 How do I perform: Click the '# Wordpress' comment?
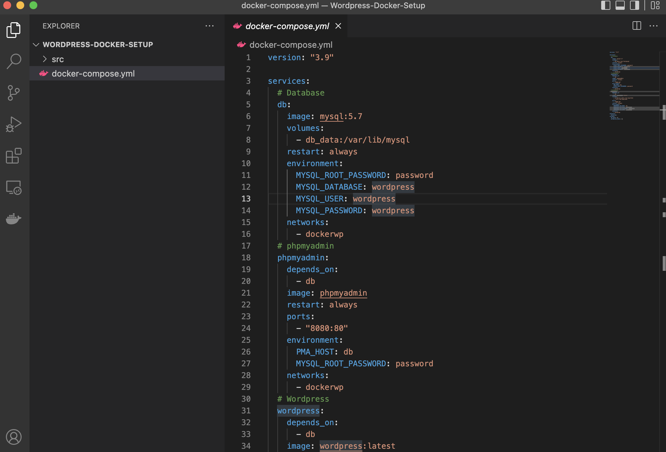click(303, 399)
